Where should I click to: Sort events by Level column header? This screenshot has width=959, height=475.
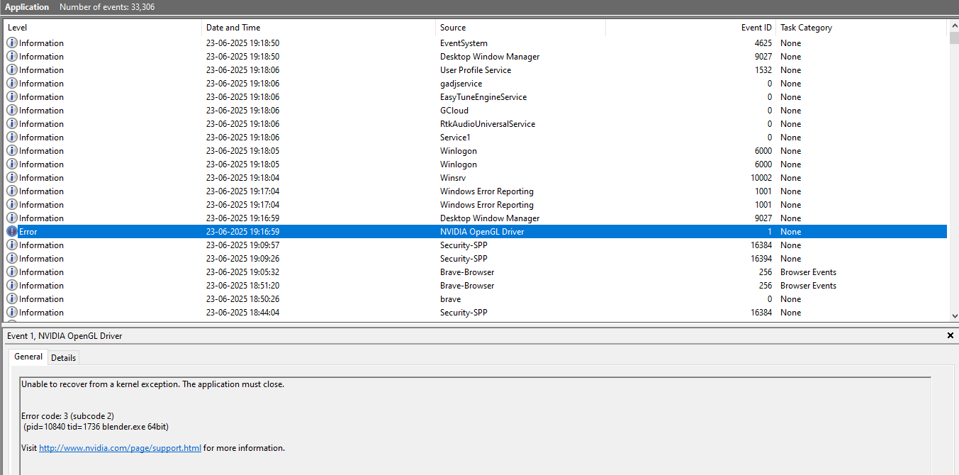pyautogui.click(x=103, y=28)
